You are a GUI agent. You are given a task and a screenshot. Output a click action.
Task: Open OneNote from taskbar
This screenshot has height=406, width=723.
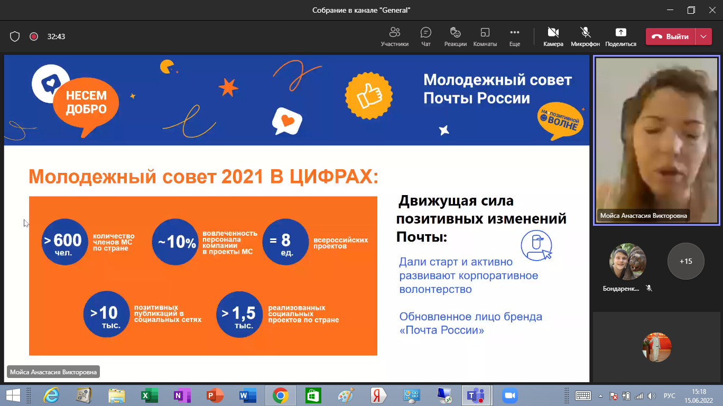tap(182, 395)
